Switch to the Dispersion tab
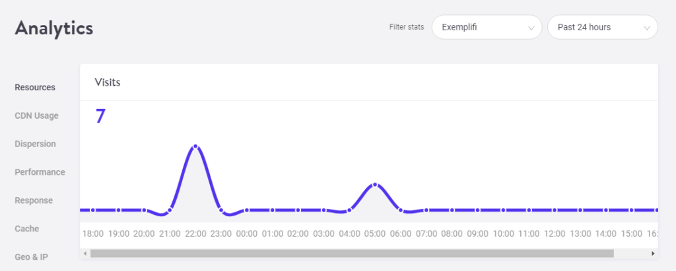 (35, 144)
